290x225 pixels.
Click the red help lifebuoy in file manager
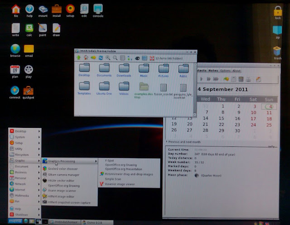click(x=152, y=59)
